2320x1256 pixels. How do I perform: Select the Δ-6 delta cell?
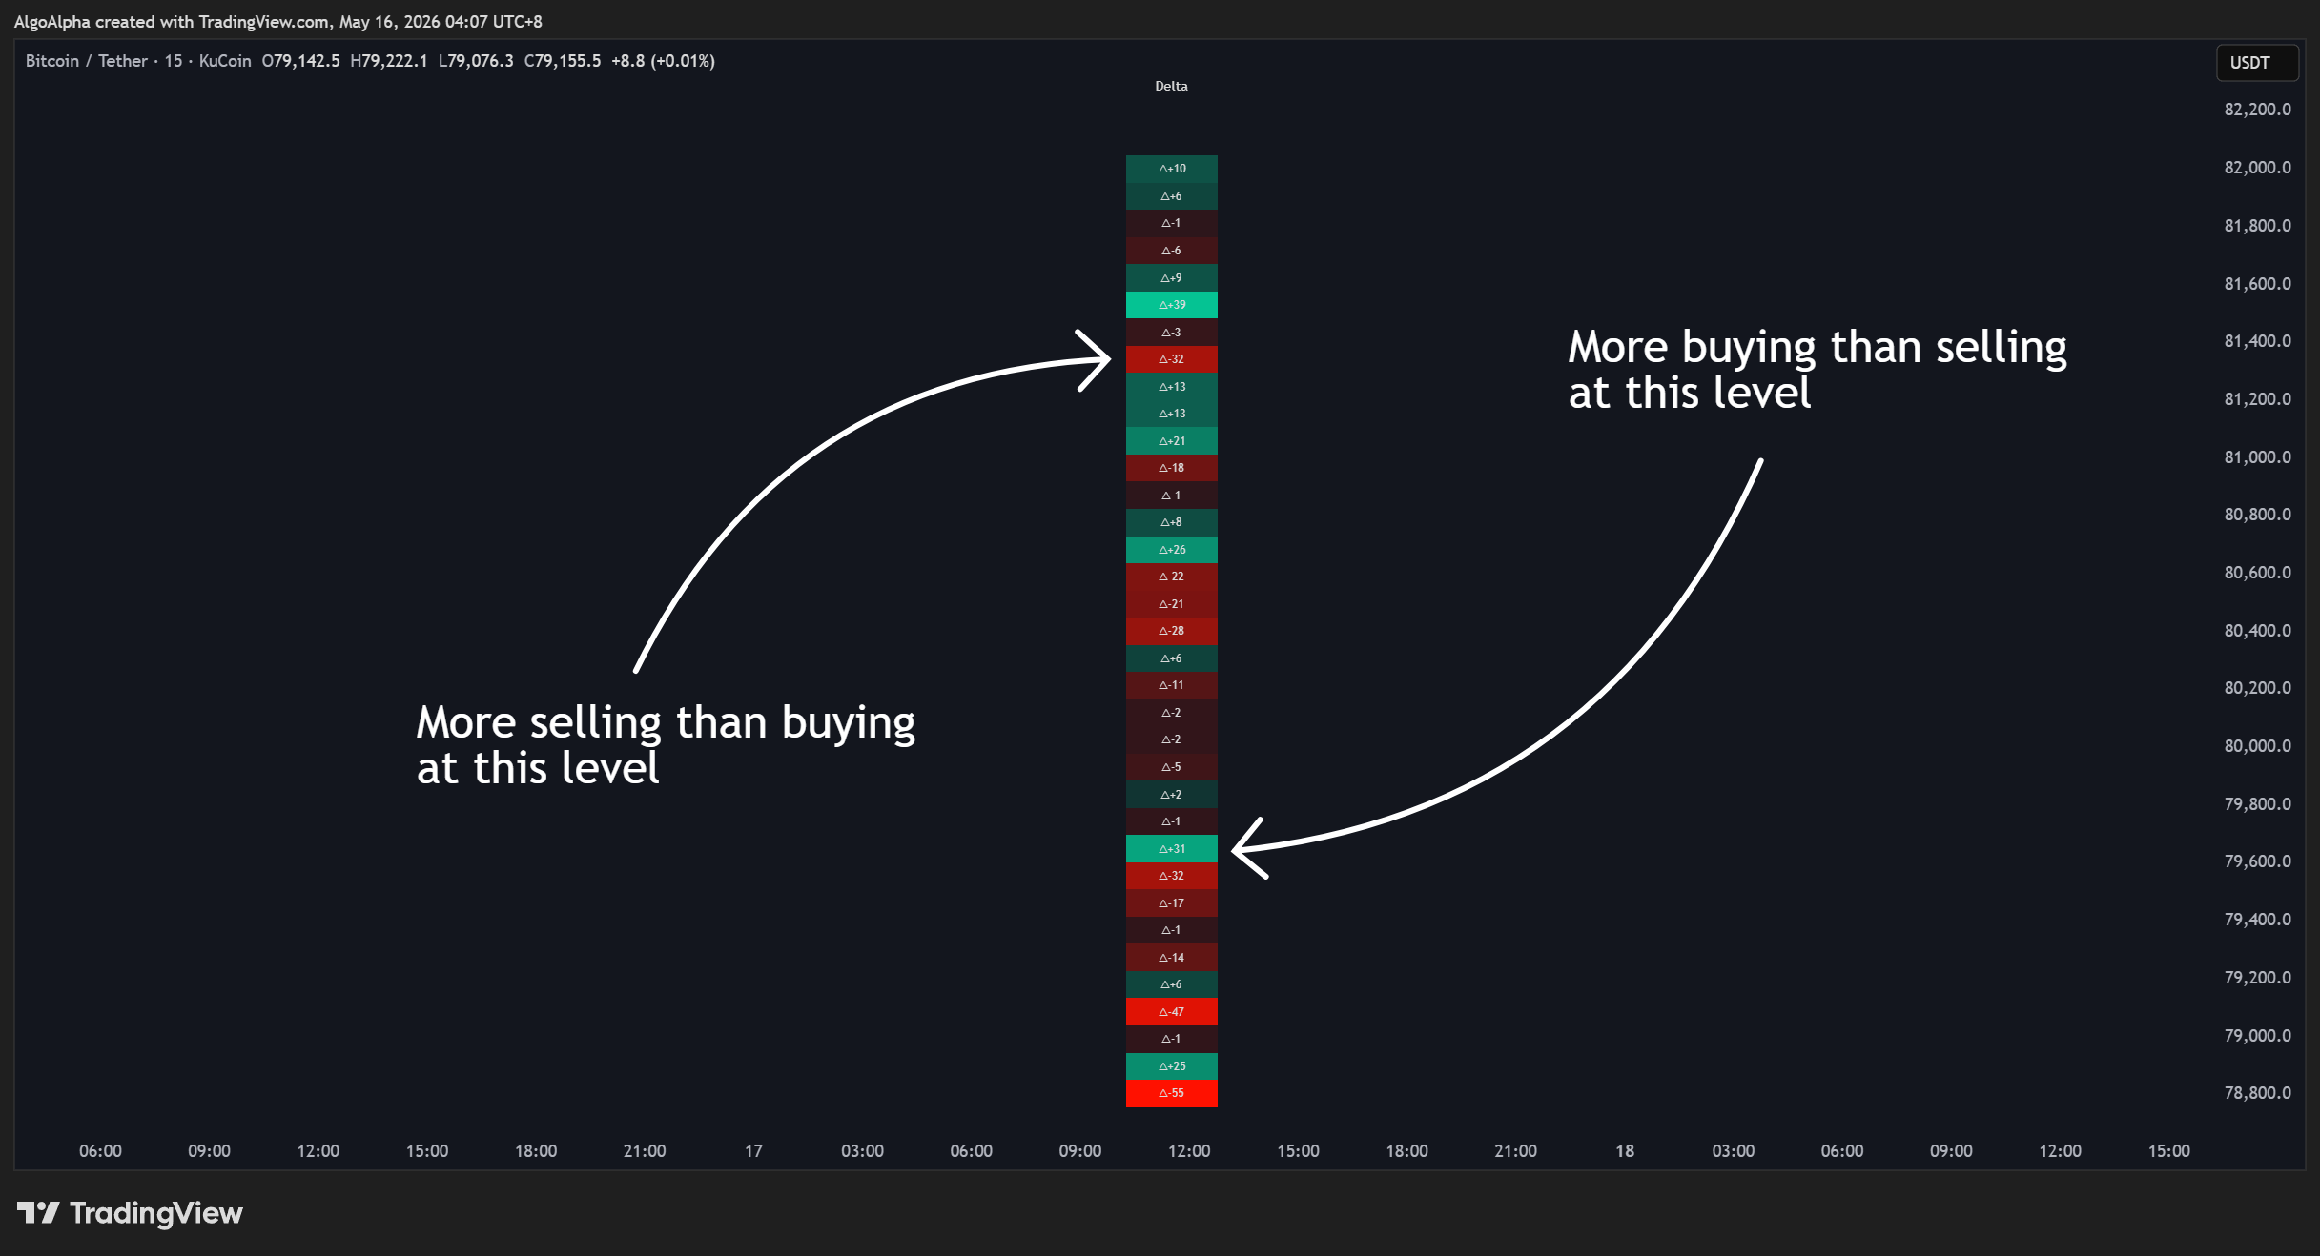[1171, 251]
